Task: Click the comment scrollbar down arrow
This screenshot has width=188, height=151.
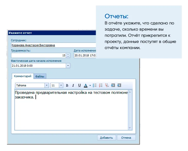Action: [x=130, y=128]
